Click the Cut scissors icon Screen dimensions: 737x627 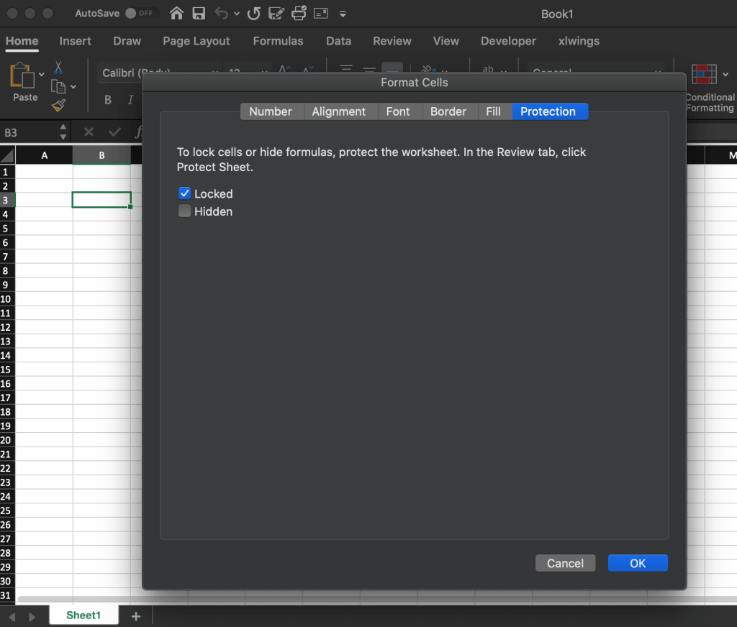pos(58,68)
